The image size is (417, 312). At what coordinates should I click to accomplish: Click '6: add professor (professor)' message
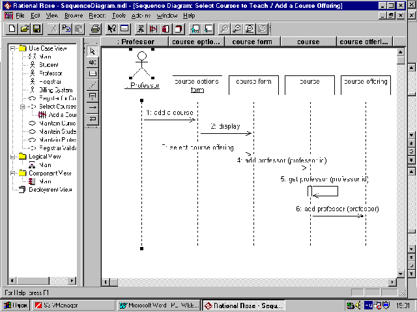pyautogui.click(x=338, y=209)
